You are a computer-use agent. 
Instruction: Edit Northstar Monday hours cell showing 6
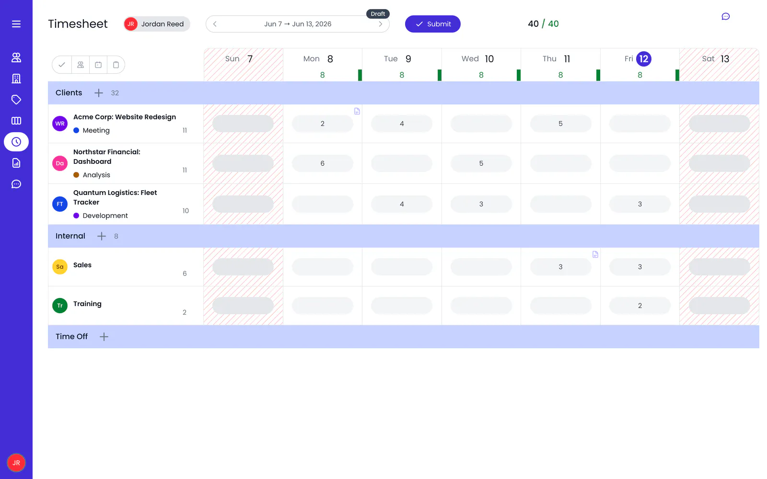(x=323, y=163)
